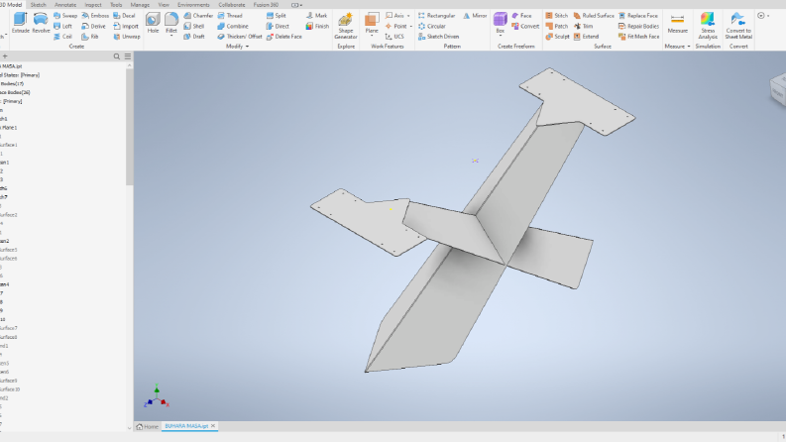Go to the Home document tab
Screen dimensions: 786x442
click(148, 426)
